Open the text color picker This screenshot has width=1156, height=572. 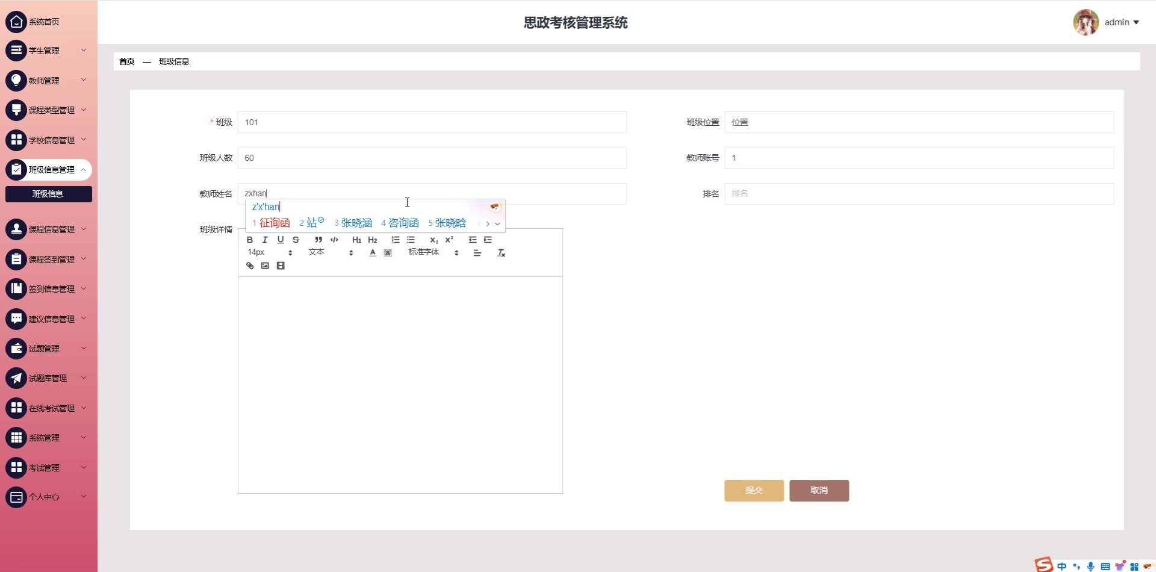(373, 253)
